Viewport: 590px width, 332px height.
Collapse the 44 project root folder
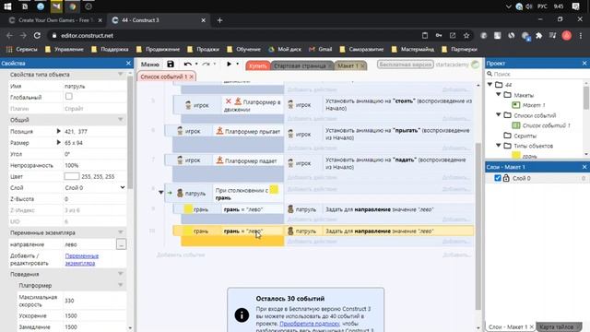490,84
